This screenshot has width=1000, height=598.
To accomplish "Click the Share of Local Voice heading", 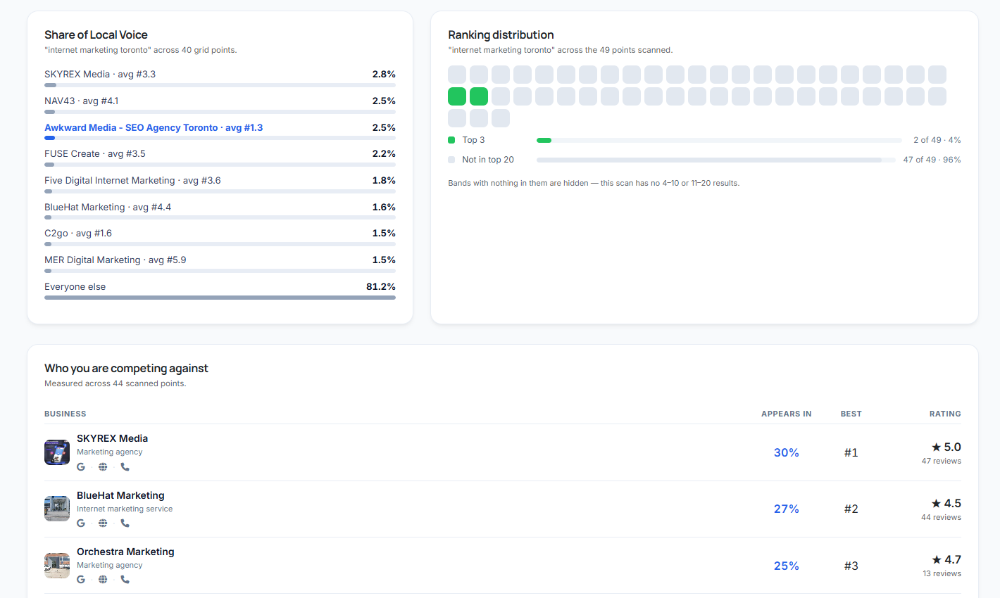I will (x=96, y=34).
